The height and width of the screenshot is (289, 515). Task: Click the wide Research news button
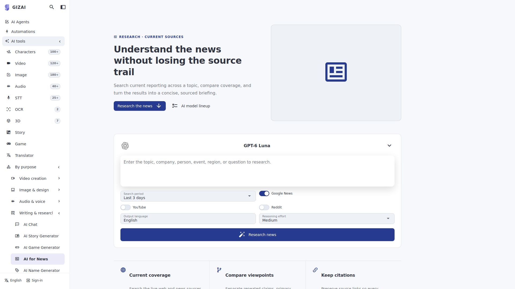pyautogui.click(x=257, y=235)
